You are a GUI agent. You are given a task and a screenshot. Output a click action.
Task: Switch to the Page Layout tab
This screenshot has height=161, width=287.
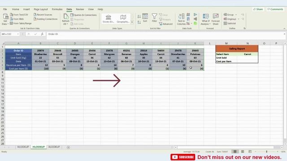click(41, 9)
